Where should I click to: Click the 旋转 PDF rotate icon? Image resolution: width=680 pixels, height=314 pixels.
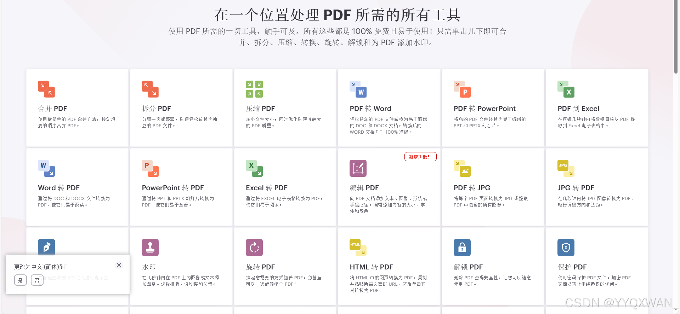pyautogui.click(x=254, y=248)
